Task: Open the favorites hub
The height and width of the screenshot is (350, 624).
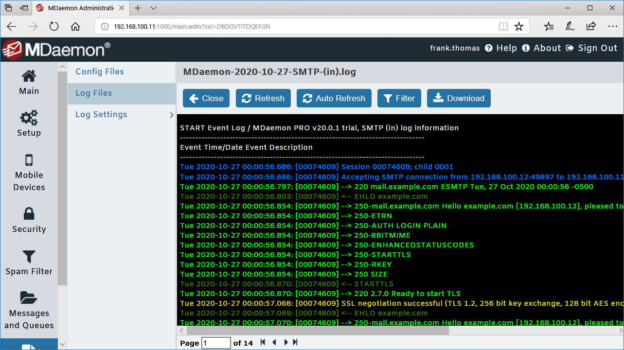Action: pos(549,26)
